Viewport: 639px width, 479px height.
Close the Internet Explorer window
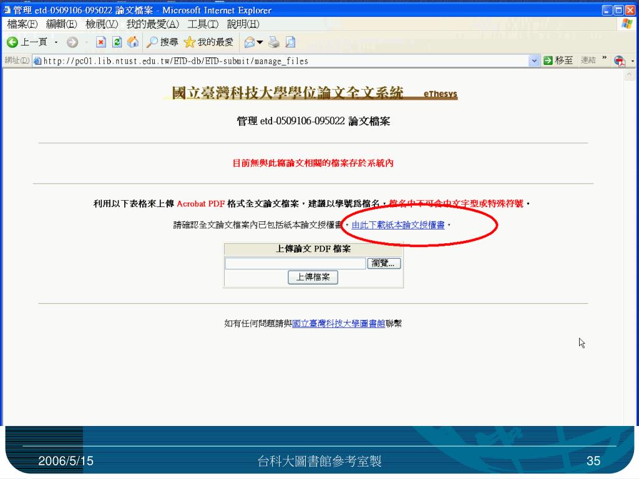(630, 10)
